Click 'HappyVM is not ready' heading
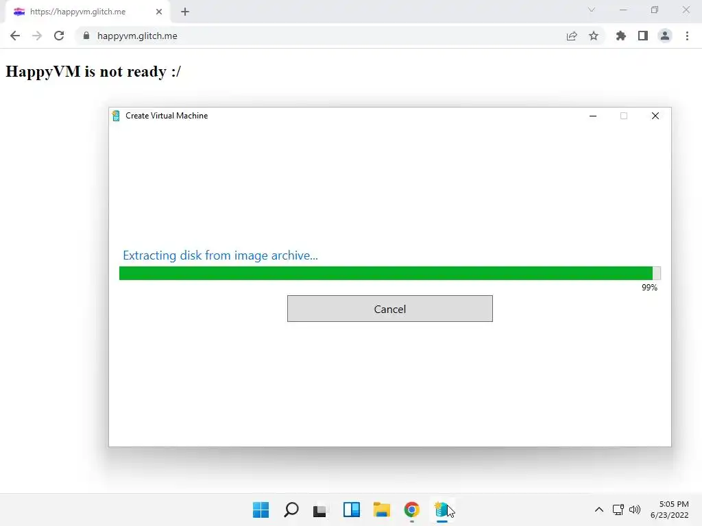 click(x=93, y=71)
